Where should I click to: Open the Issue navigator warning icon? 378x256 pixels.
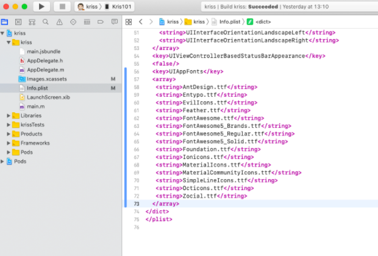coord(59,22)
